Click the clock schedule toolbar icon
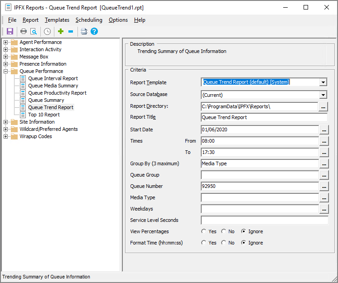The image size is (338, 283). pyautogui.click(x=47, y=31)
